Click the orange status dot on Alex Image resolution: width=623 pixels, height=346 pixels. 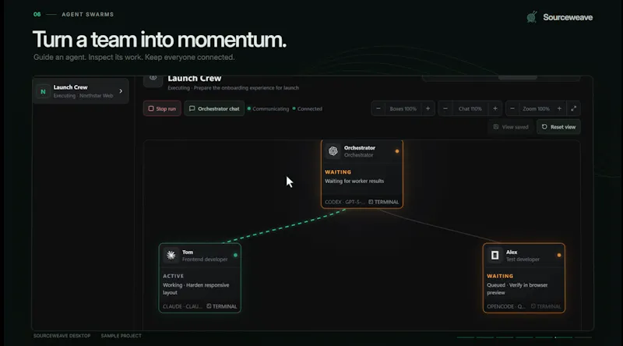[559, 256]
